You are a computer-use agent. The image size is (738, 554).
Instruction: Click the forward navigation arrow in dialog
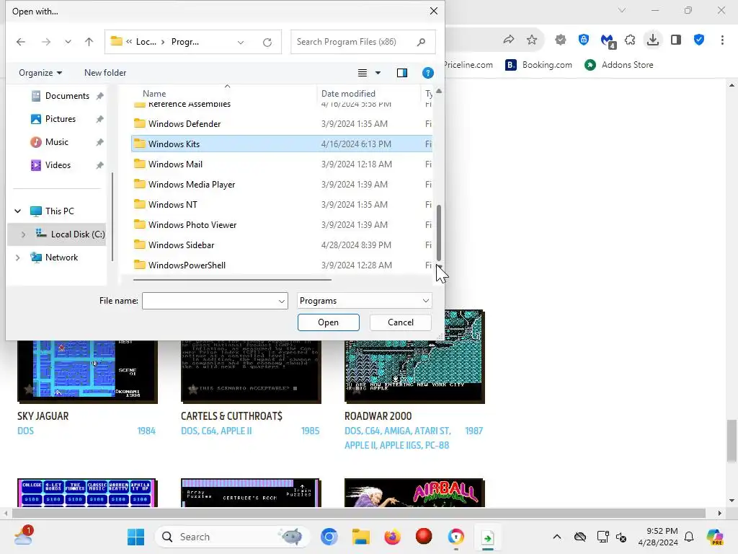click(x=45, y=42)
